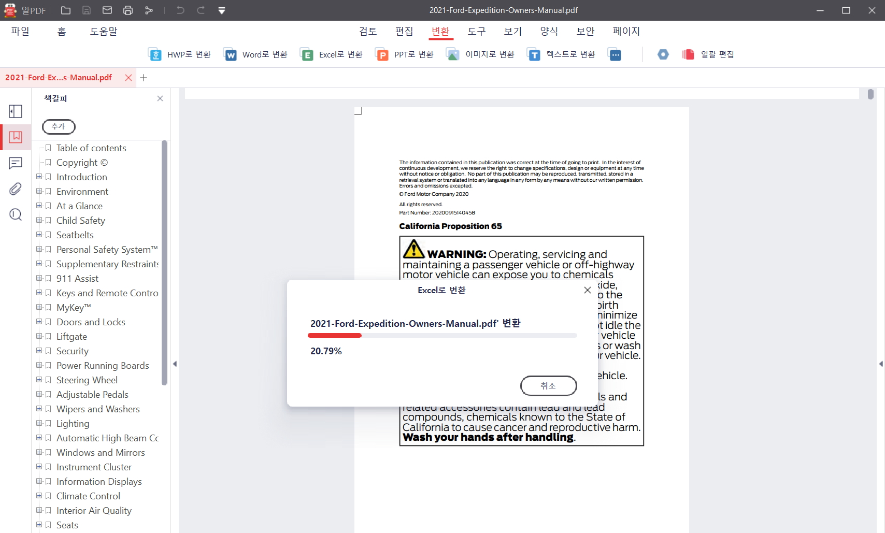Image resolution: width=885 pixels, height=533 pixels.
Task: Click the more conversion options icon
Action: (x=615, y=54)
